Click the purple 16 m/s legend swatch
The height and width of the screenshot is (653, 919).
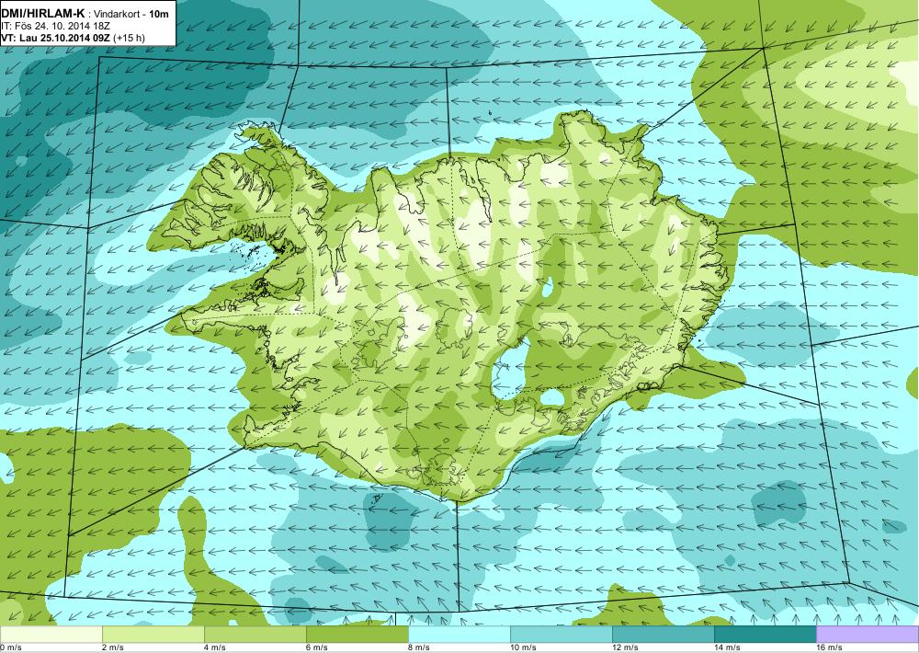[868, 635]
